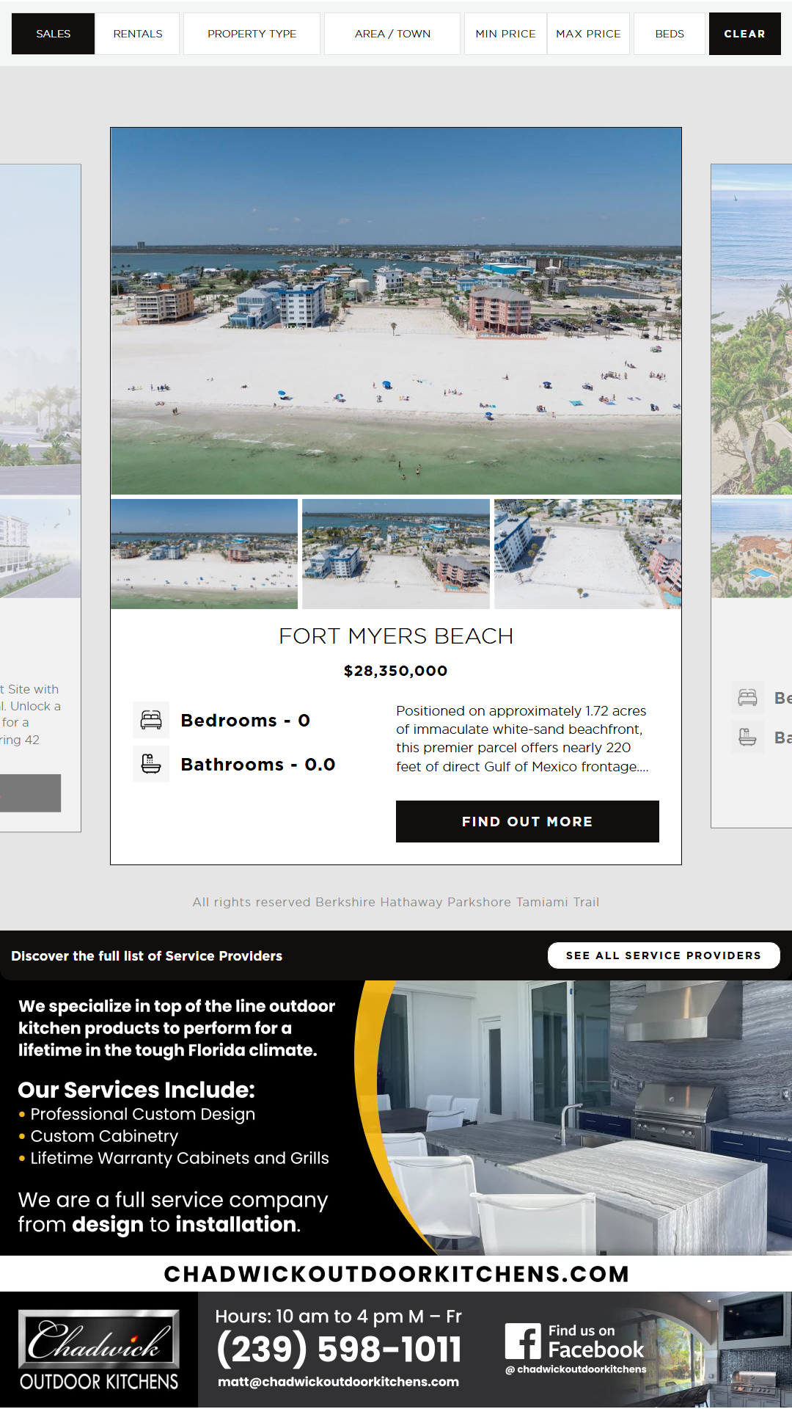Switch to RENTALS listings
The height and width of the screenshot is (1409, 792).
click(x=138, y=34)
